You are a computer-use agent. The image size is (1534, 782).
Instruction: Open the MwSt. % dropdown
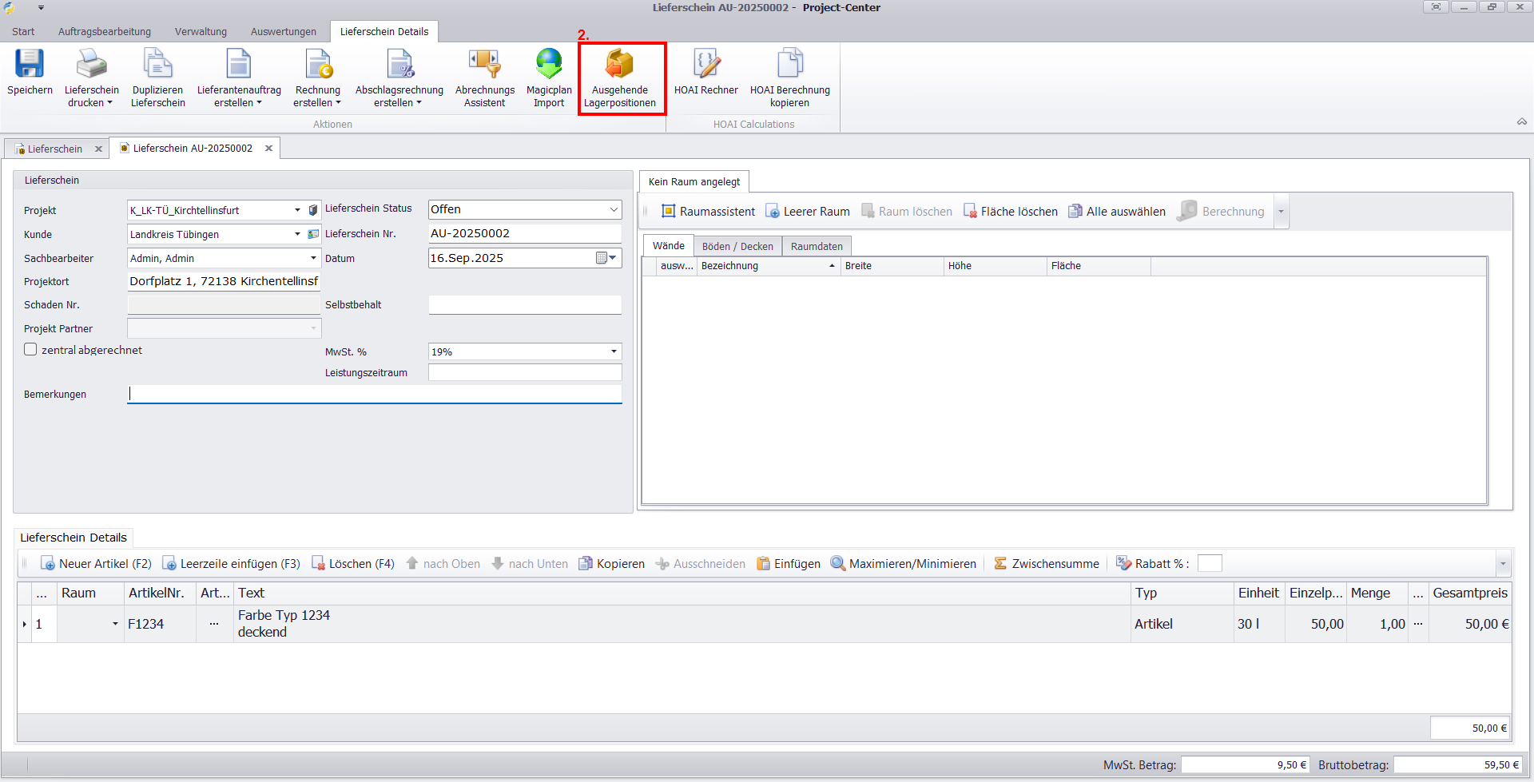tap(613, 352)
